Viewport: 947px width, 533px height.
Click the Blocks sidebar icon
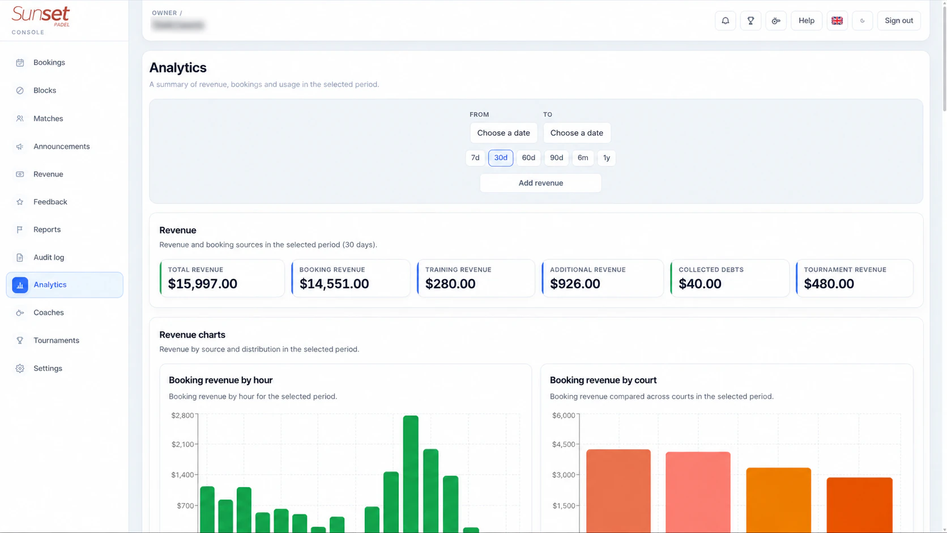click(20, 91)
